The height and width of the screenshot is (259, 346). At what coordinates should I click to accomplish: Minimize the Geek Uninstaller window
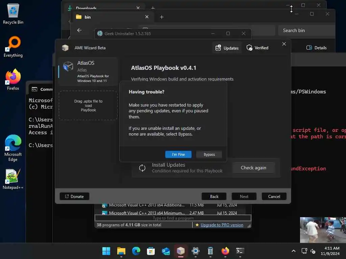[x=213, y=33]
